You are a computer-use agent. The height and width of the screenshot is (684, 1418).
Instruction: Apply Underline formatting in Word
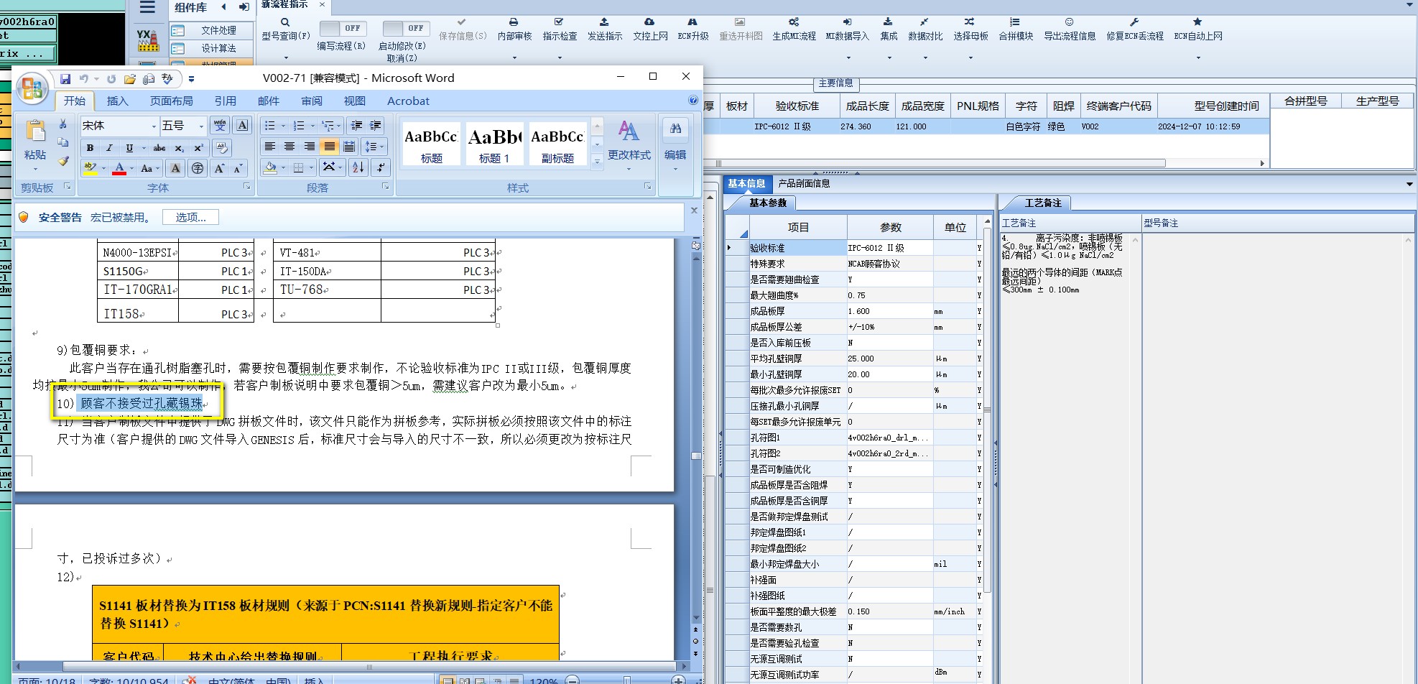pos(129,148)
